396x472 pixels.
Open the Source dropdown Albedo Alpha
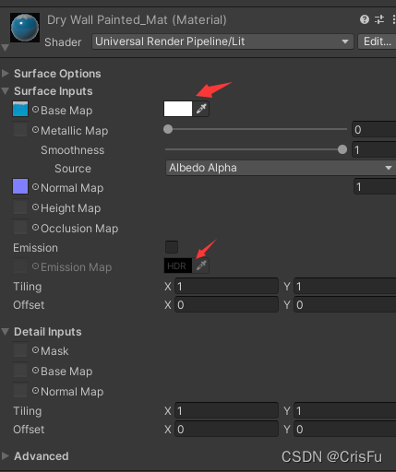pyautogui.click(x=281, y=168)
